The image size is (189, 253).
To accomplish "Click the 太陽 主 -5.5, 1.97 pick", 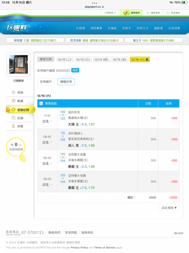I will (x=81, y=124).
